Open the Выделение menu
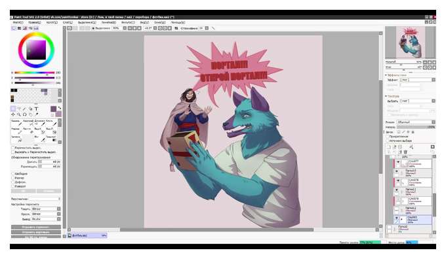Screen dimensions: 446x259 click(x=87, y=22)
